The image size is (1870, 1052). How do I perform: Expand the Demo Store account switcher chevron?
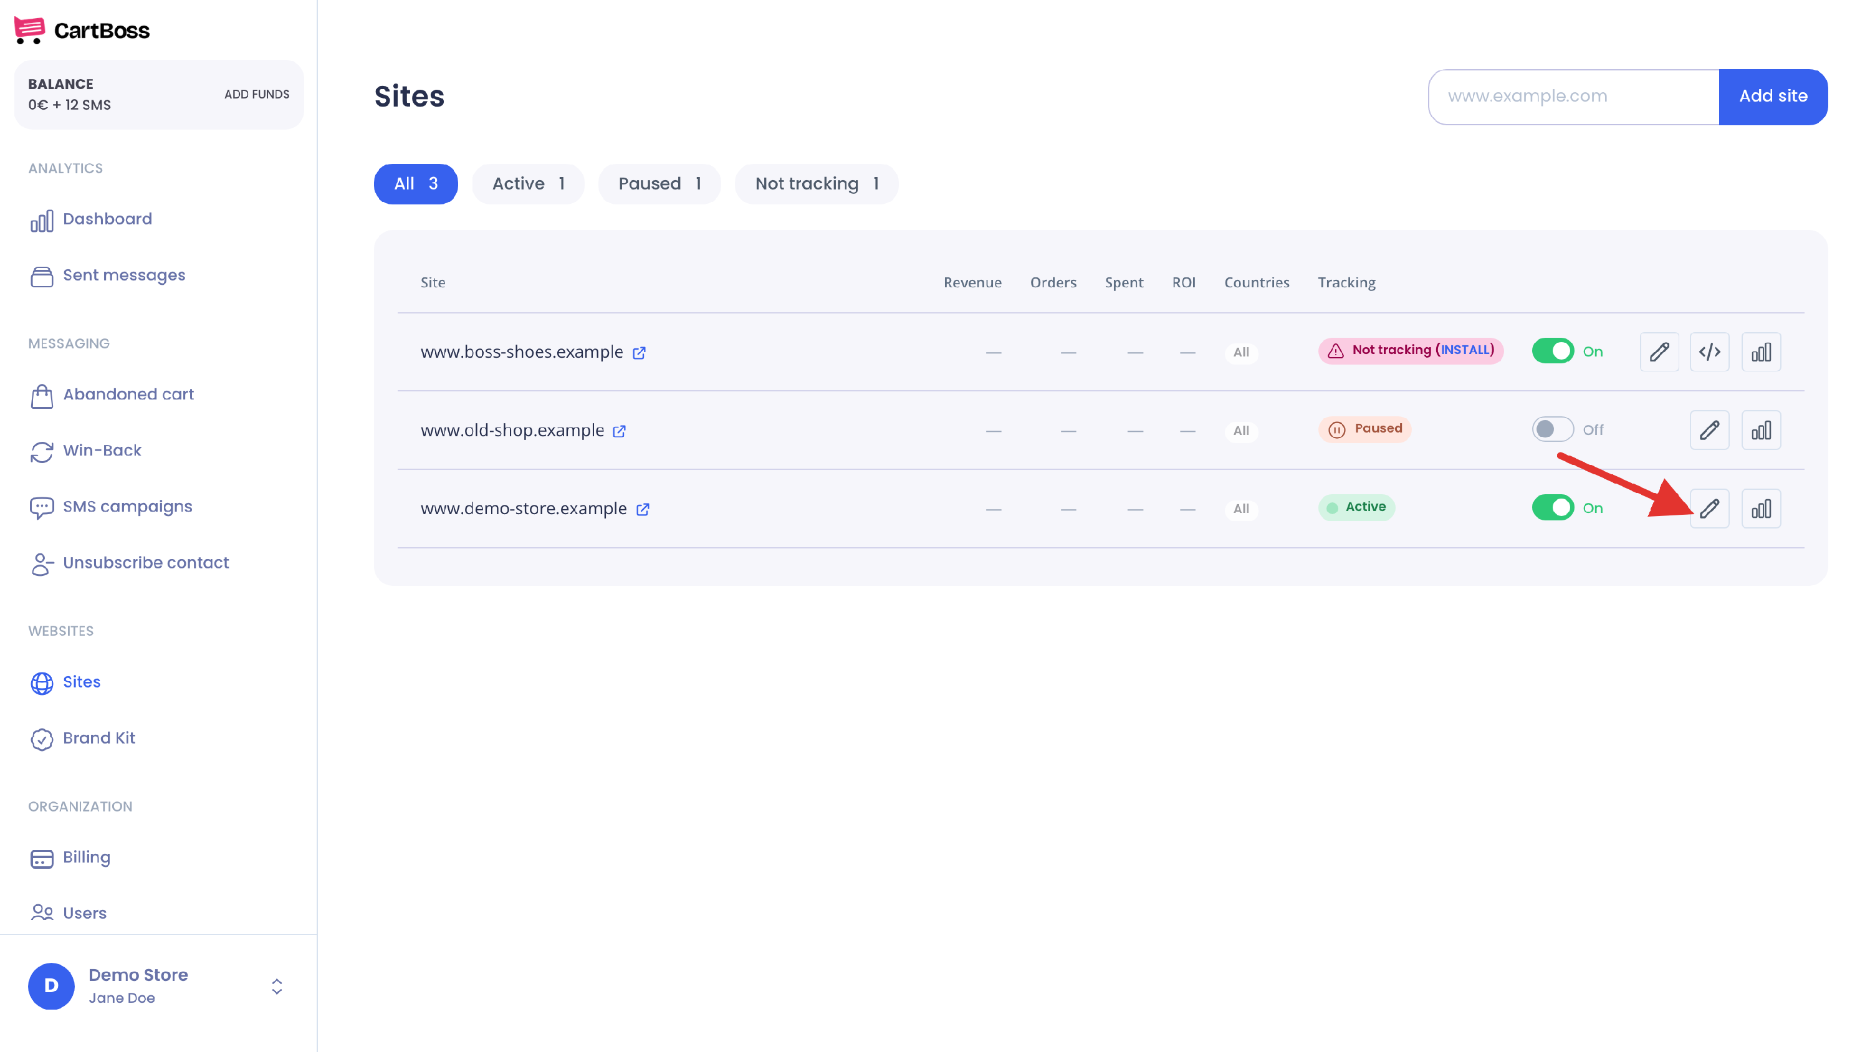pyautogui.click(x=277, y=987)
